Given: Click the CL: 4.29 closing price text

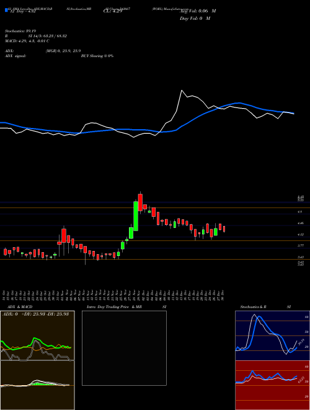Looking at the screenshot, I should pyautogui.click(x=113, y=11).
